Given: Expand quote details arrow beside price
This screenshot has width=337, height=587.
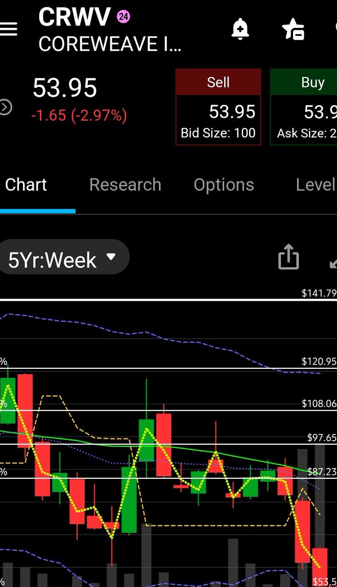Looking at the screenshot, I should pyautogui.click(x=5, y=107).
